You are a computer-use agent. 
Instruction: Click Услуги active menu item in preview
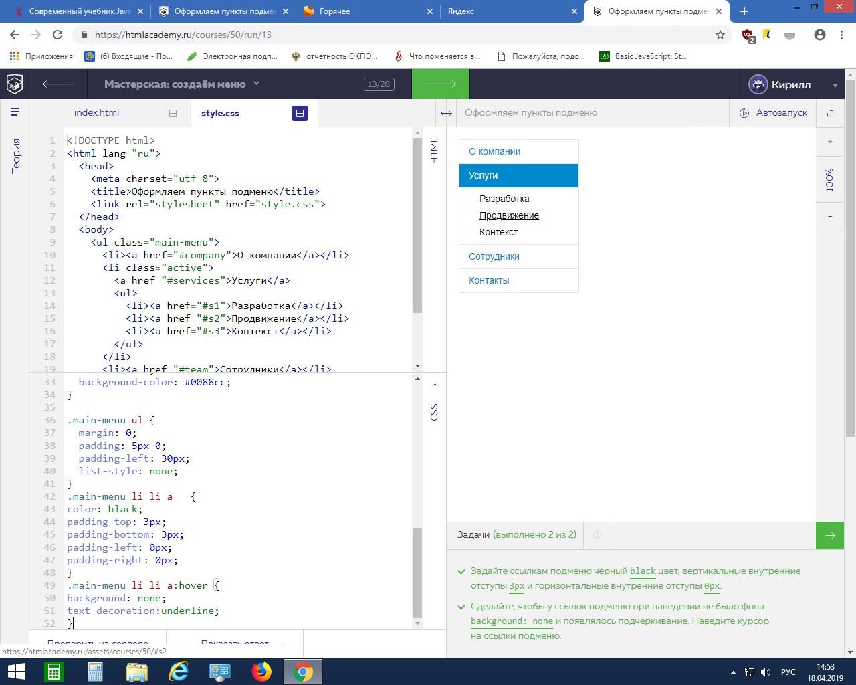(519, 175)
